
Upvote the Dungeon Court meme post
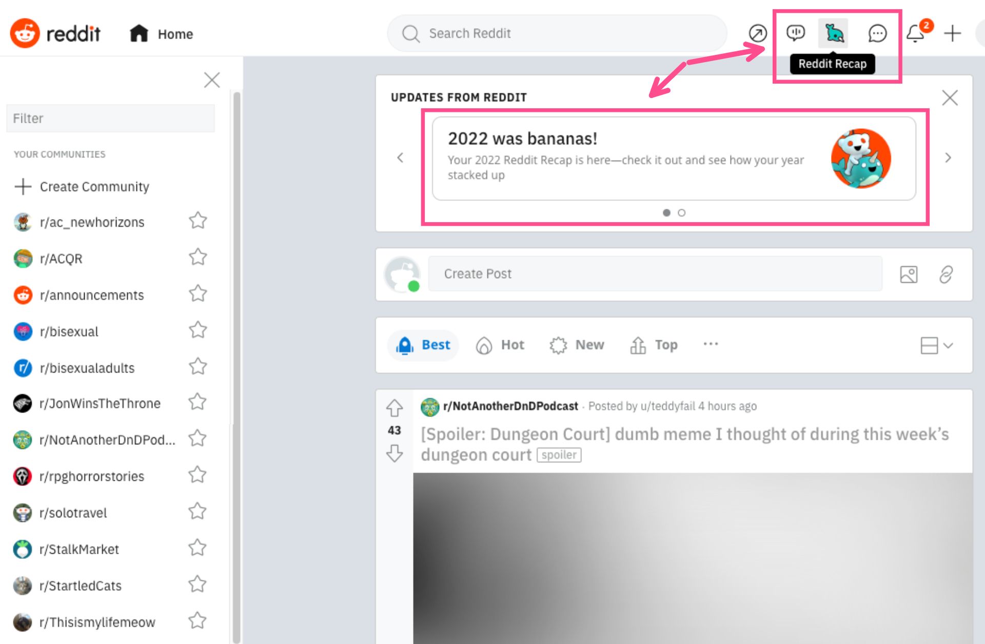[394, 407]
